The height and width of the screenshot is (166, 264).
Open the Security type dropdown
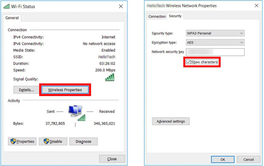point(215,33)
